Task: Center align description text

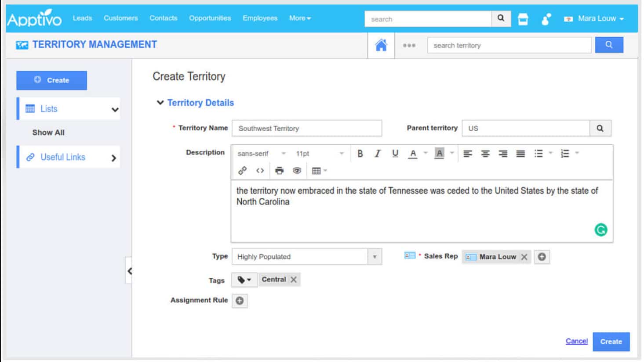Action: click(x=485, y=154)
